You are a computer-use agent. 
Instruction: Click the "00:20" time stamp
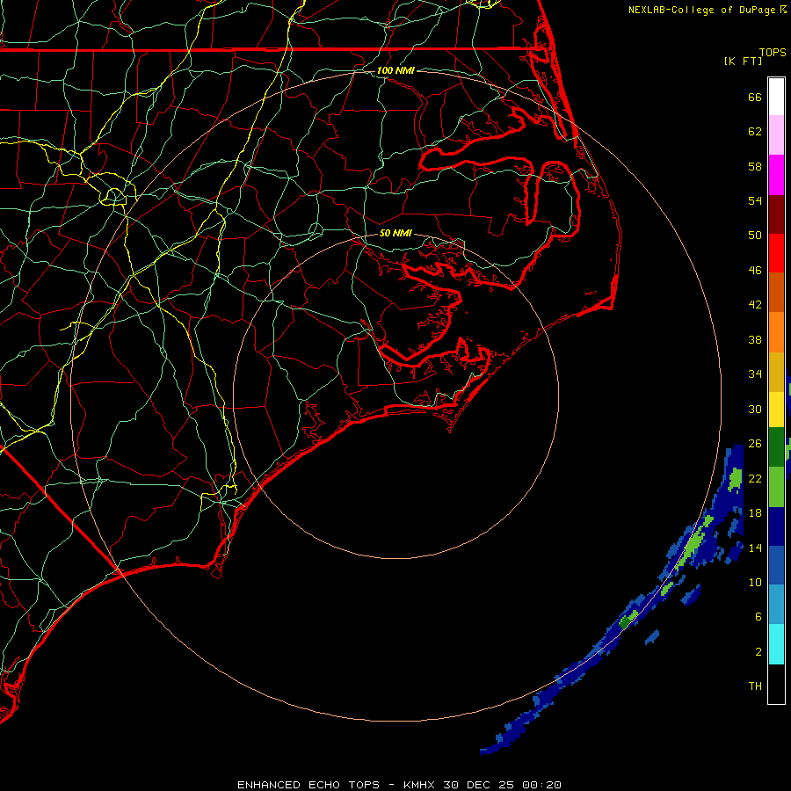tap(541, 785)
